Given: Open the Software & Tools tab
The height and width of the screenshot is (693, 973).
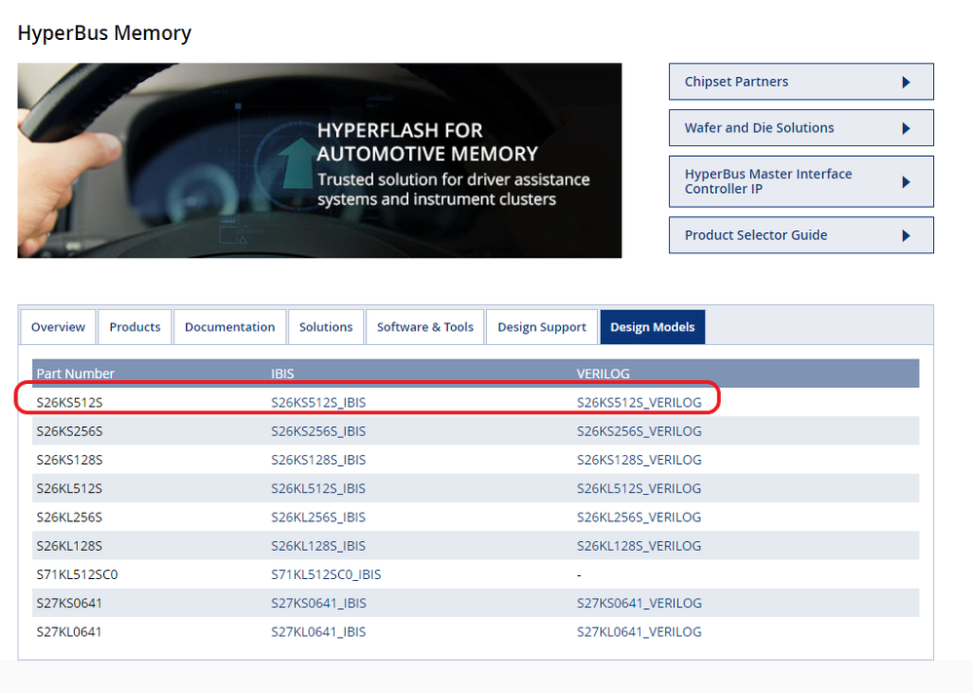Looking at the screenshot, I should (x=425, y=327).
